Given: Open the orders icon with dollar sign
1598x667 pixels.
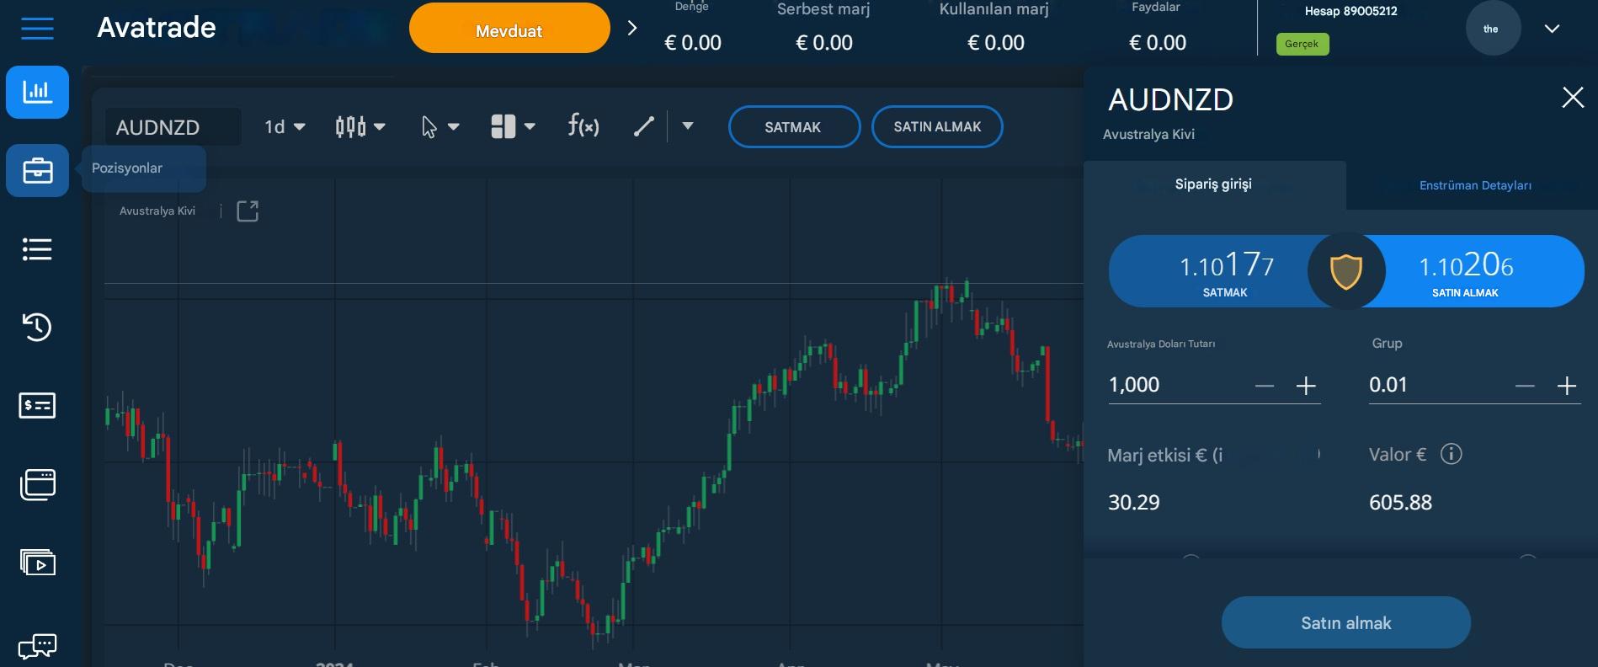Looking at the screenshot, I should 37,405.
